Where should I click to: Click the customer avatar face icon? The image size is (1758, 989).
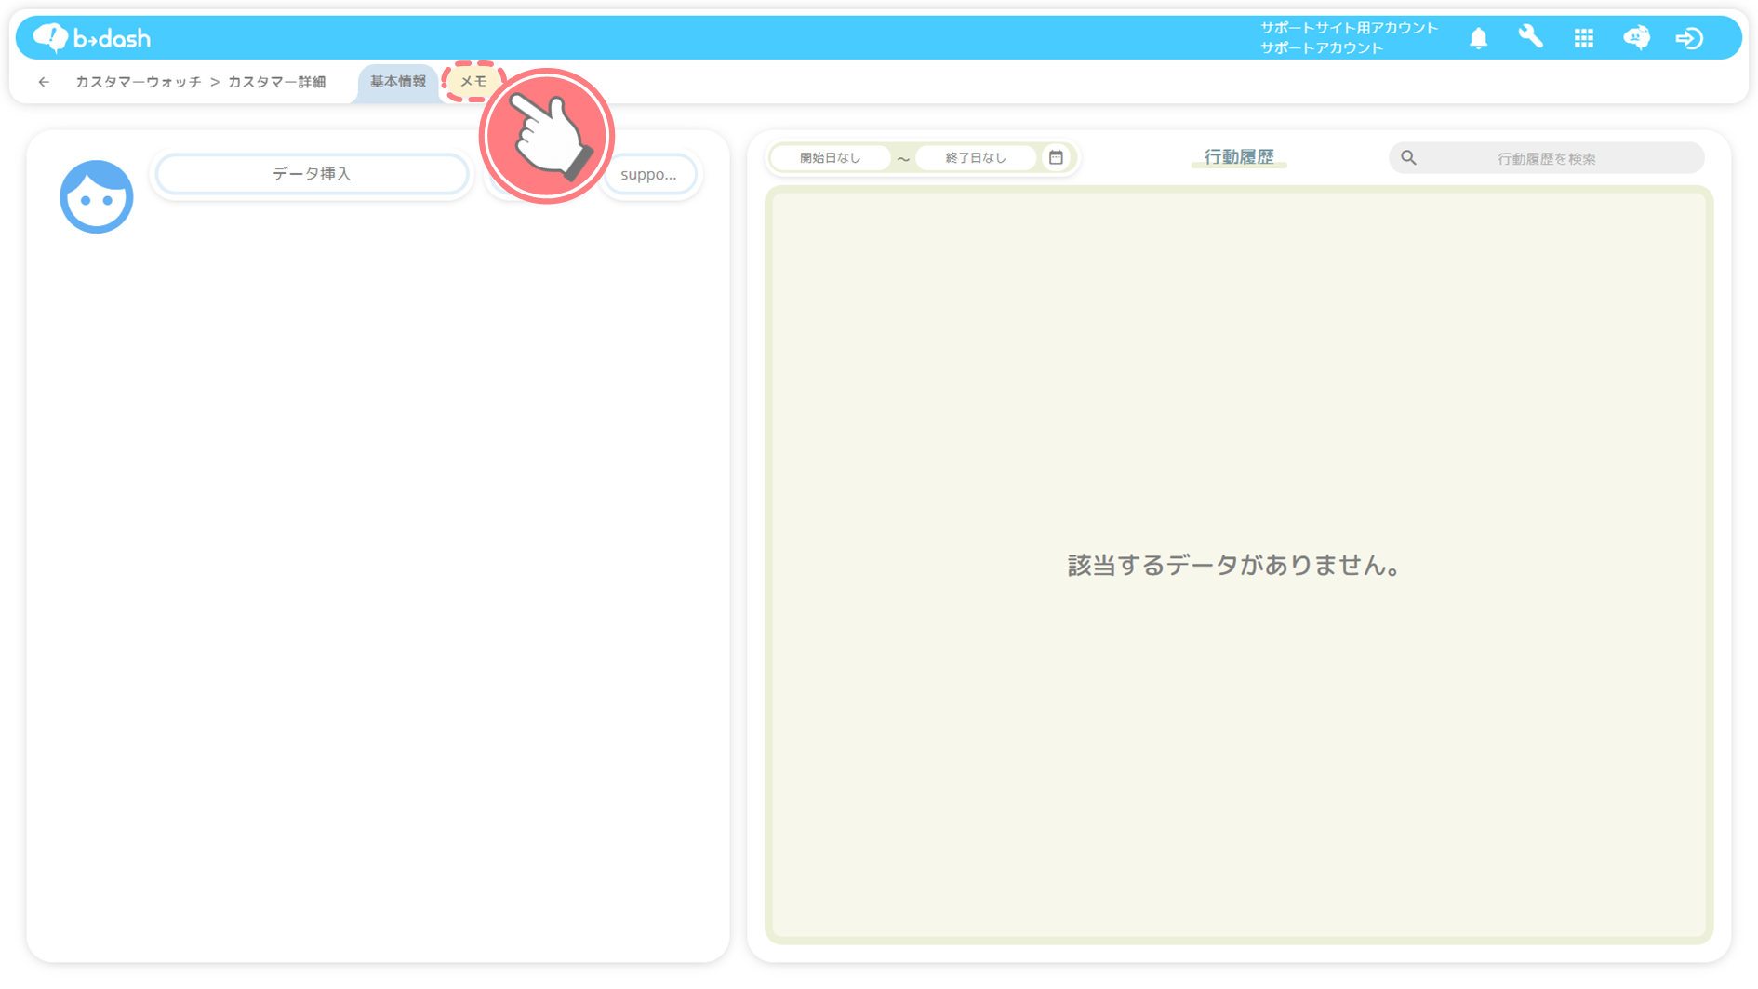tap(97, 196)
